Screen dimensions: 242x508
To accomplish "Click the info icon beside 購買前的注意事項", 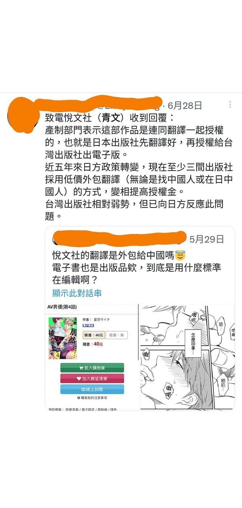I will click(79, 398).
